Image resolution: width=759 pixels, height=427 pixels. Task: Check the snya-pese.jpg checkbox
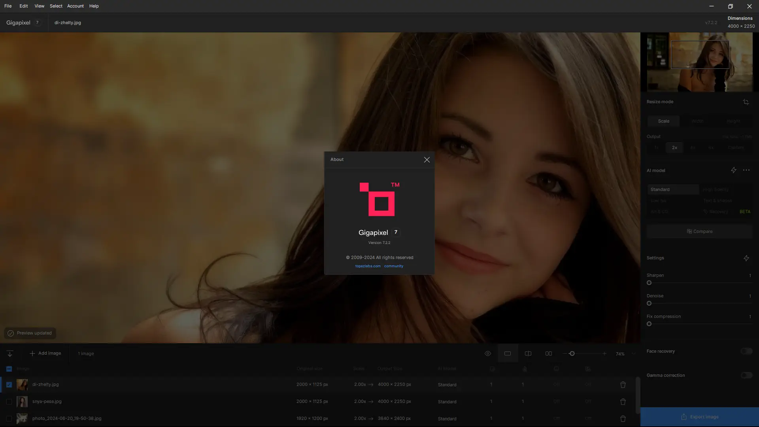click(9, 402)
